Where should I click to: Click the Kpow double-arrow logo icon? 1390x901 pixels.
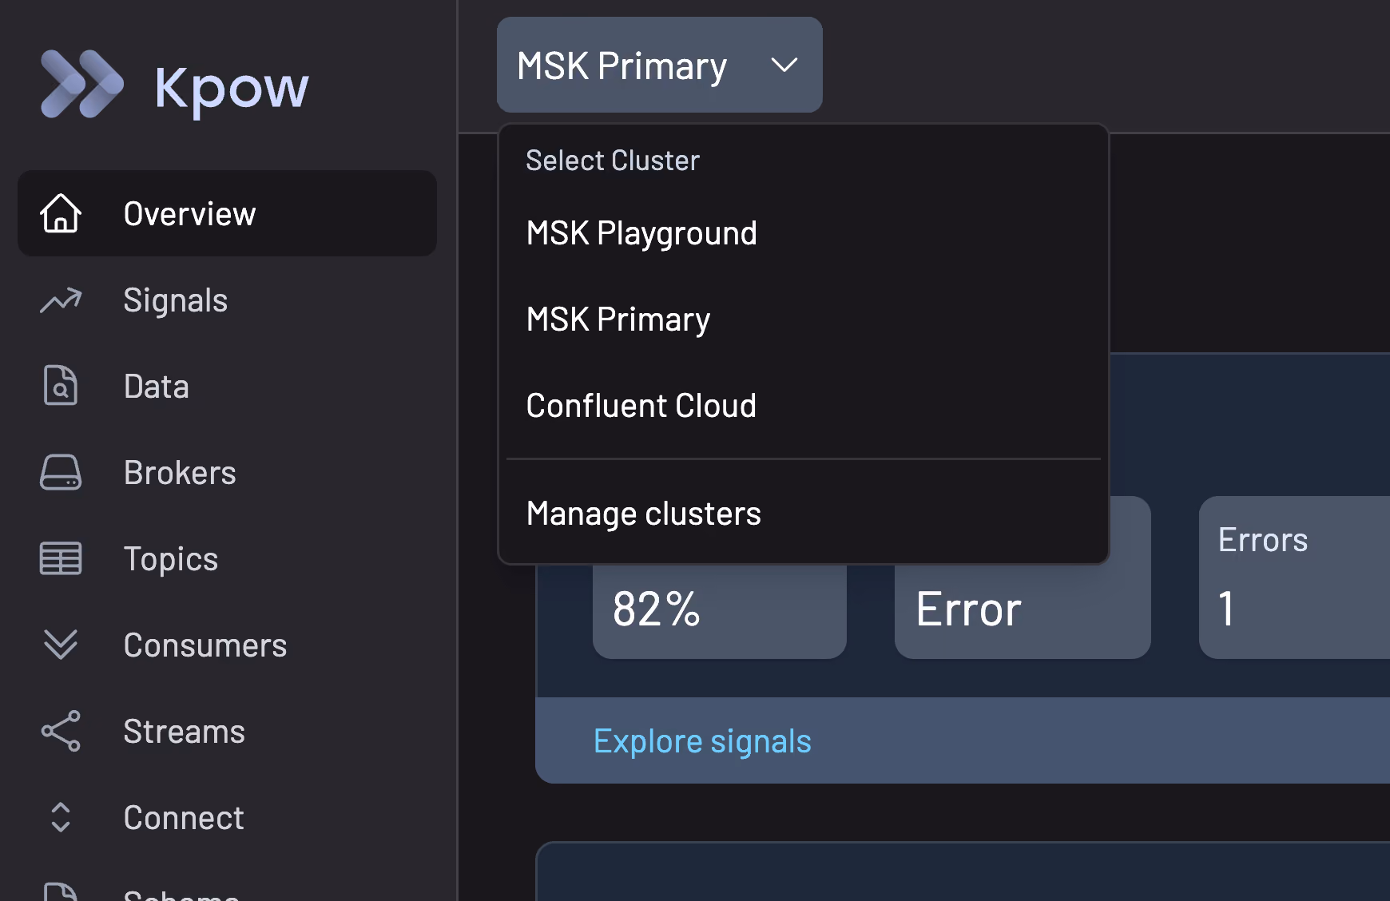point(82,84)
